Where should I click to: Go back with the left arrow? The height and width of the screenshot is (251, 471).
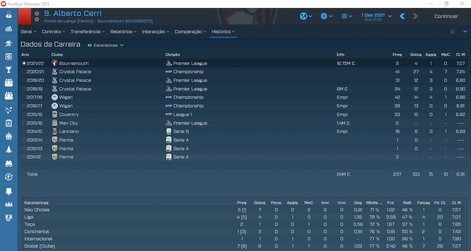pos(402,16)
